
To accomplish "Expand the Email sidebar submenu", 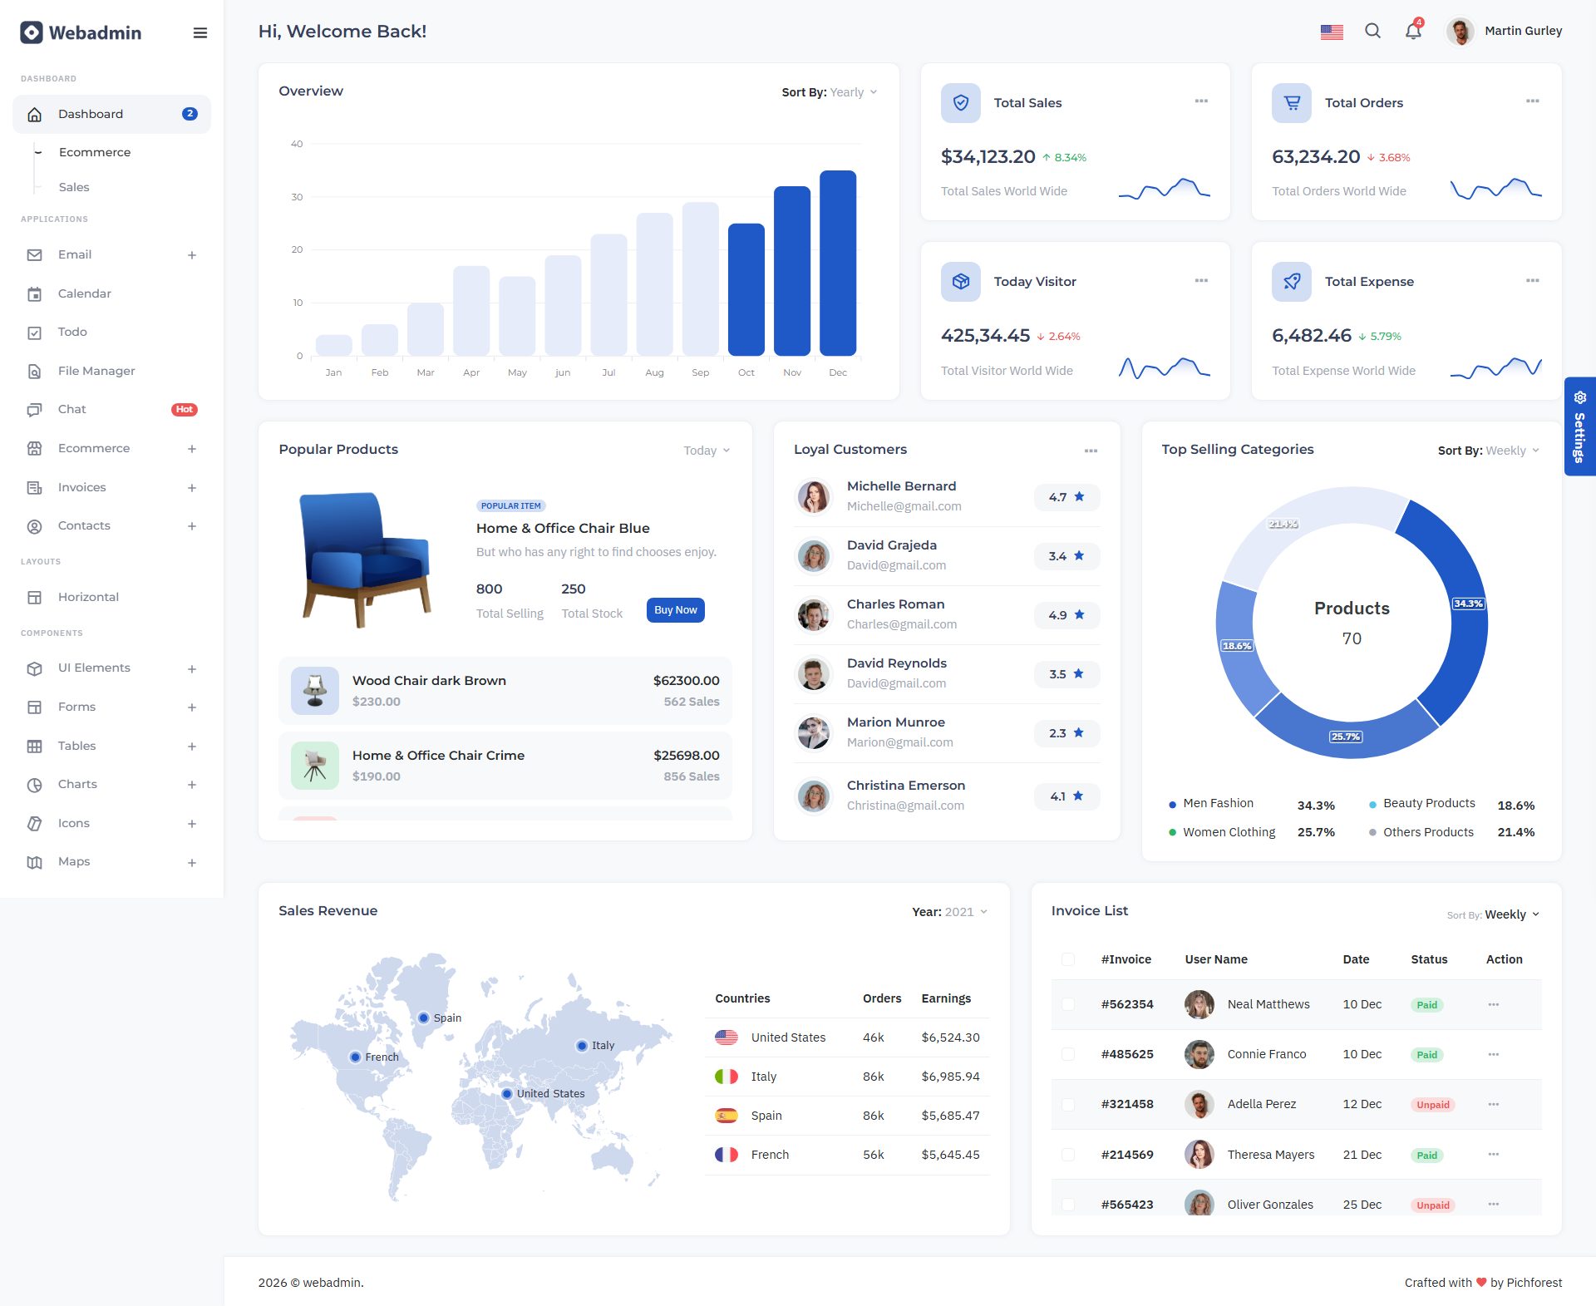I will 192,255.
